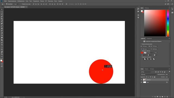Viewport: 174px width, 98px height.
Task: Select the Eraser tool
Action: click(x=2, y=33)
